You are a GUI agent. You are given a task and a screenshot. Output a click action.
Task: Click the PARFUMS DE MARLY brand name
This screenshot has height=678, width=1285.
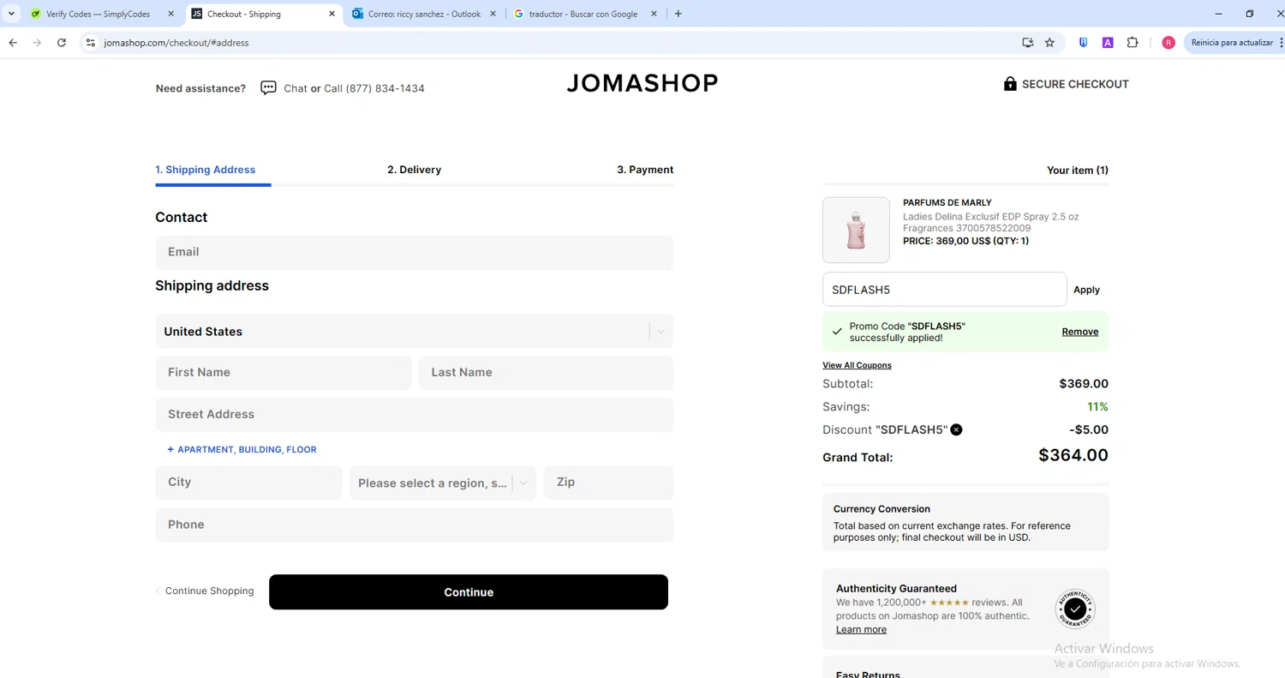(947, 203)
